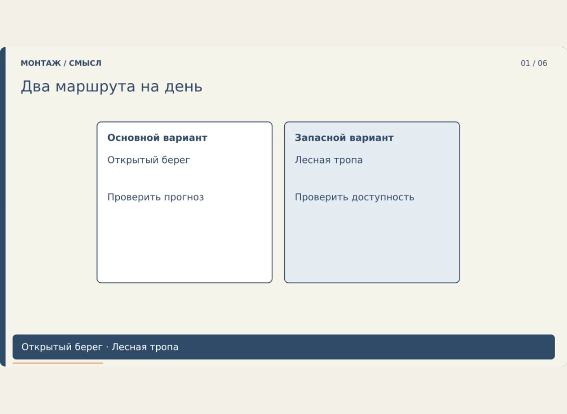This screenshot has width=567, height=414.
Task: Click the 'Проверить прогноз' line
Action: [x=156, y=197]
